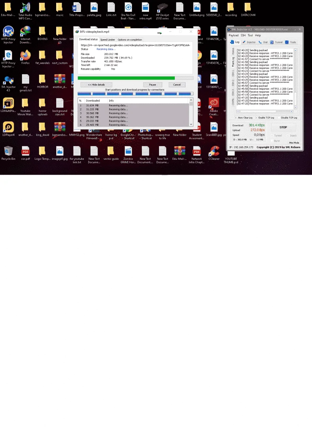Click the SVL log horizontal scrollbar

click(265, 111)
